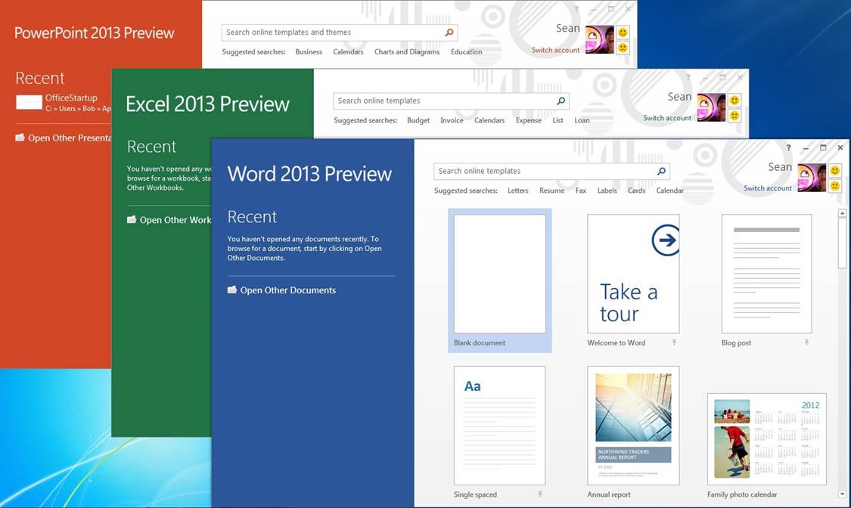
Task: Pin the Single spaced template
Action: pyautogui.click(x=540, y=494)
